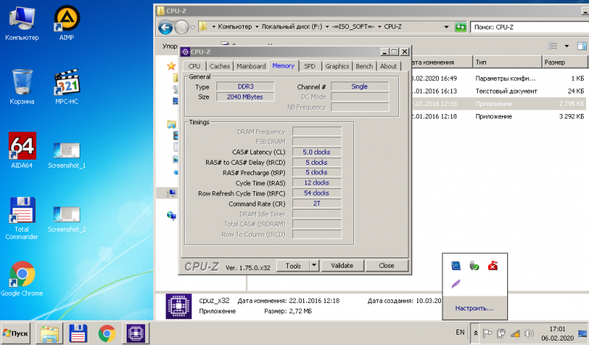
Task: Click Локальный диск (F:) breadcrumb
Action: coord(292,26)
